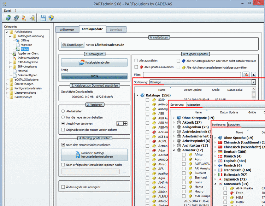Click the filter clear icon button
This screenshot has width=265, height=206.
click(x=246, y=75)
